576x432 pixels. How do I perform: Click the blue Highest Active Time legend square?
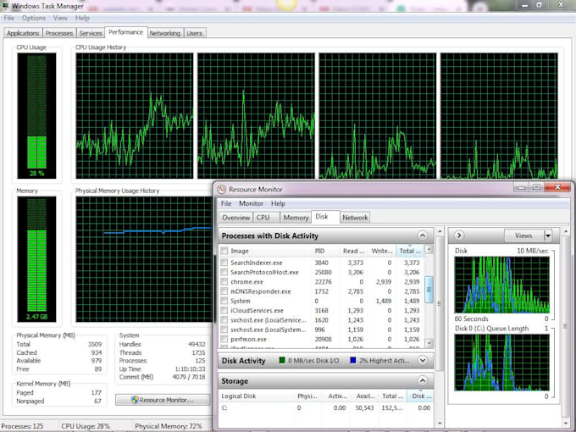click(352, 361)
